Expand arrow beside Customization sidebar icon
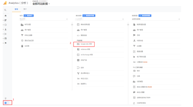The height and width of the screenshot is (107, 193). point(3,20)
